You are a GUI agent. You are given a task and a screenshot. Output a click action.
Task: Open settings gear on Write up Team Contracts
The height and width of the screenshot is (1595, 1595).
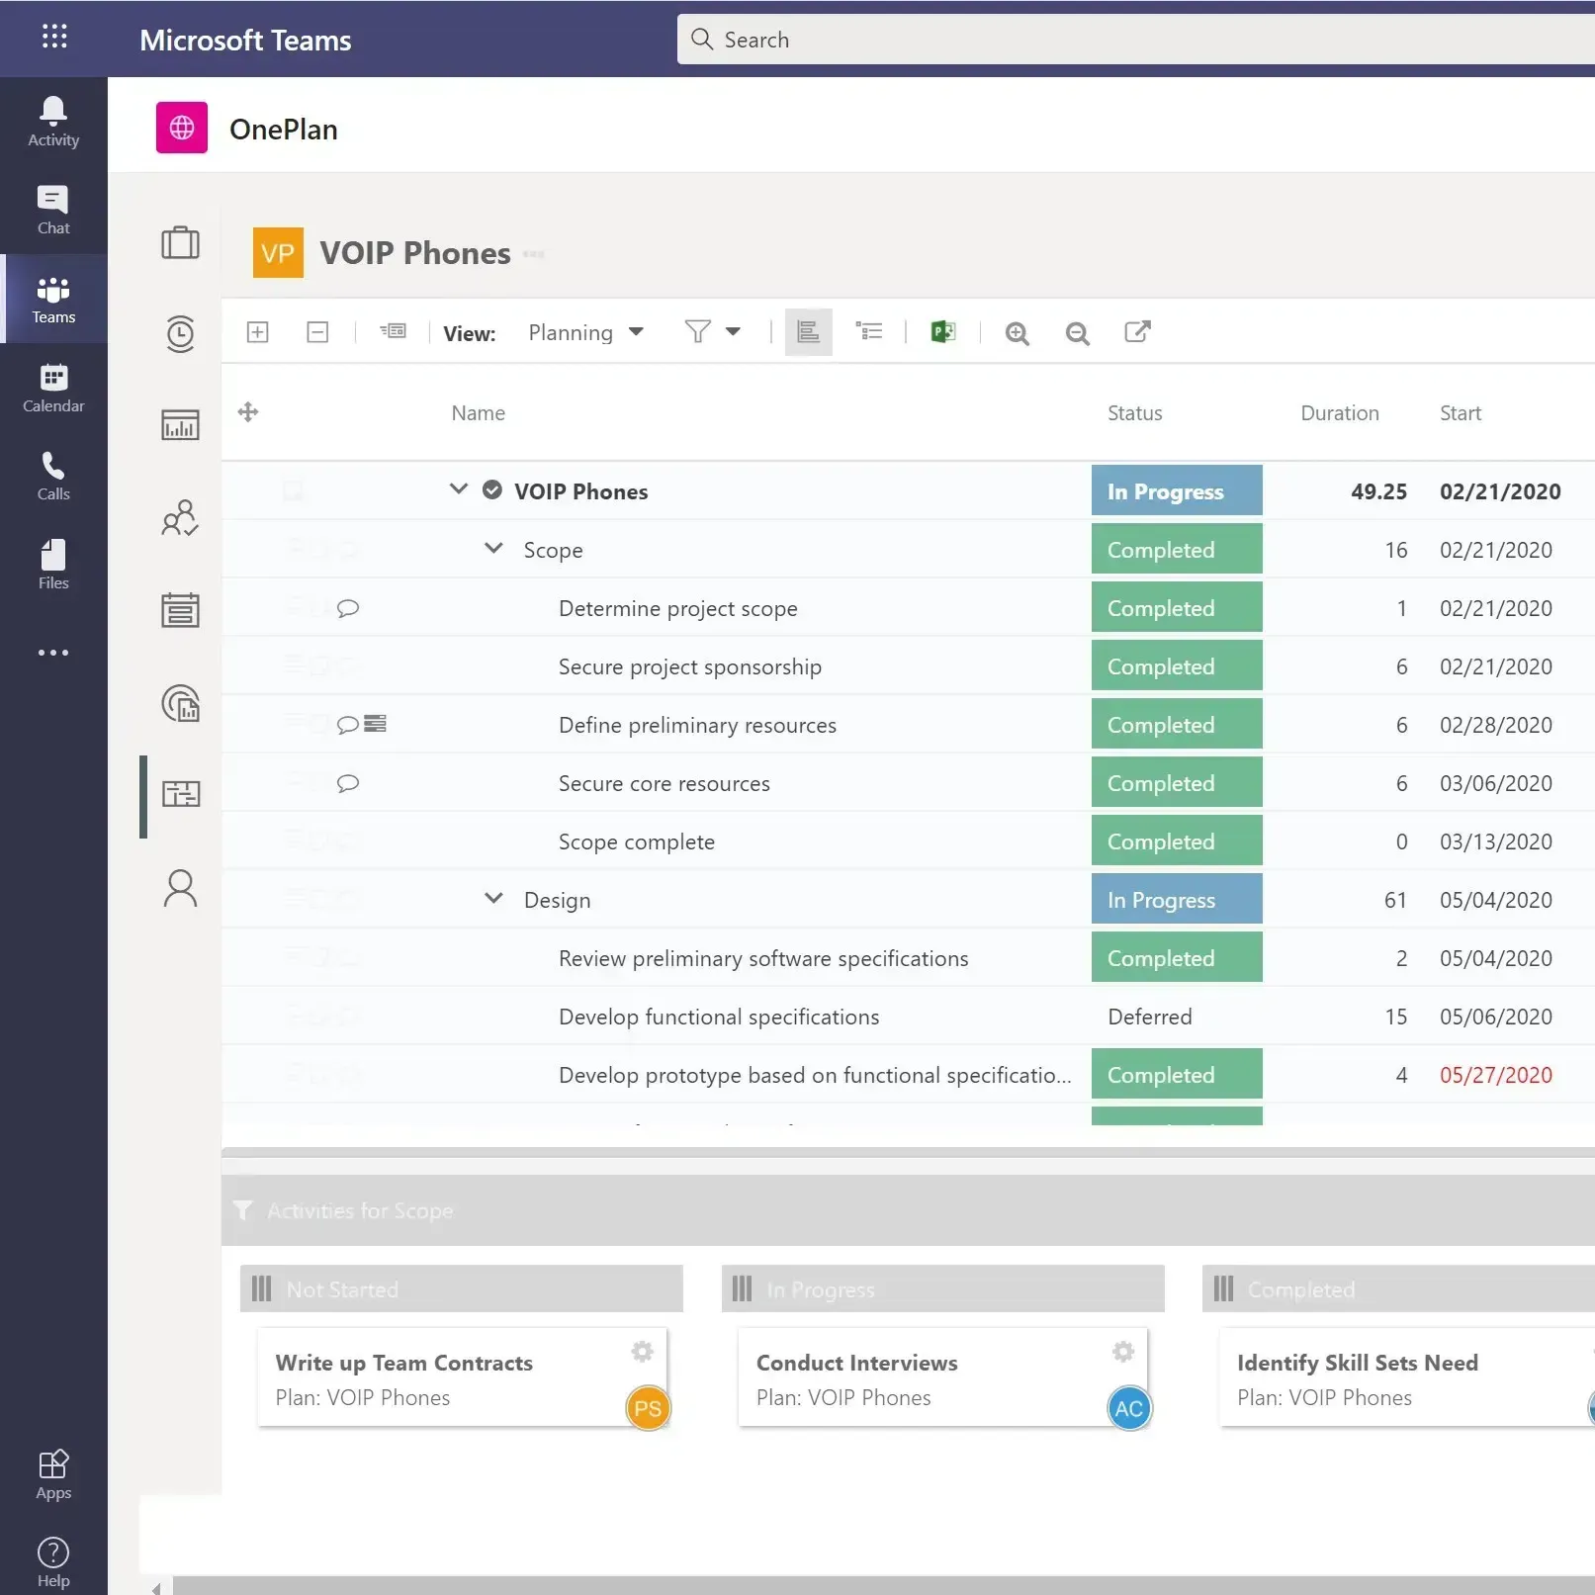(x=643, y=1352)
